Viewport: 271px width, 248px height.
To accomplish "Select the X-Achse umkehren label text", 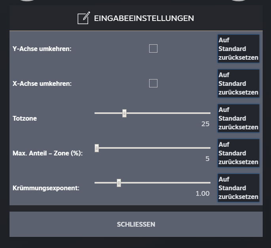I will coord(42,84).
